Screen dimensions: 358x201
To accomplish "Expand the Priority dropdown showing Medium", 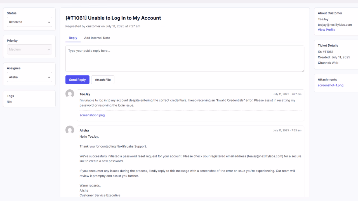I will click(29, 49).
